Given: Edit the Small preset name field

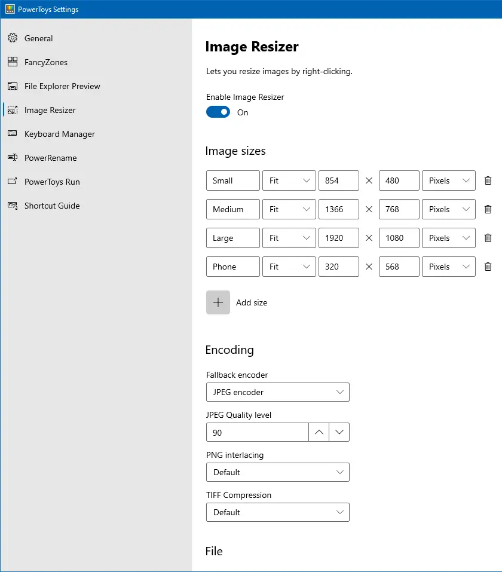Looking at the screenshot, I should click(232, 181).
